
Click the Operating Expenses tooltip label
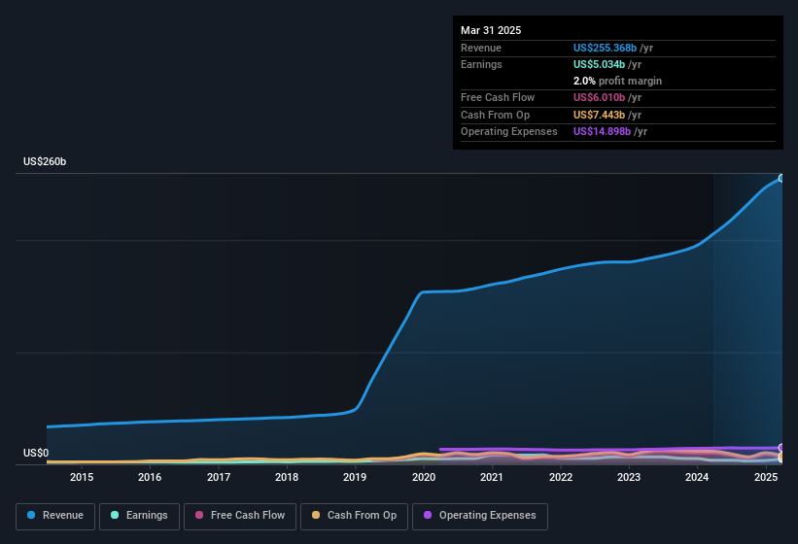pos(509,132)
